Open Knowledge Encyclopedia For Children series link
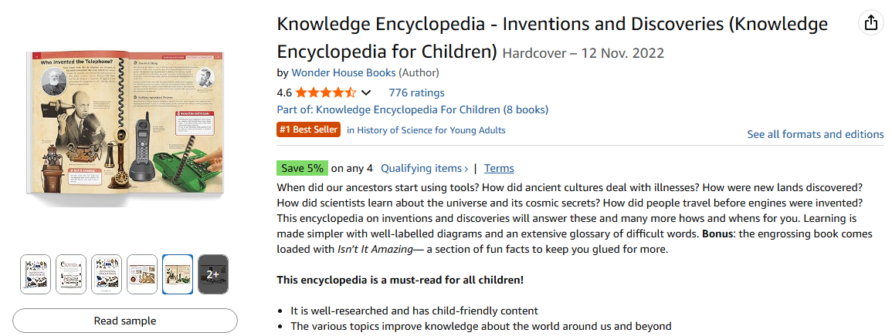 coord(432,109)
